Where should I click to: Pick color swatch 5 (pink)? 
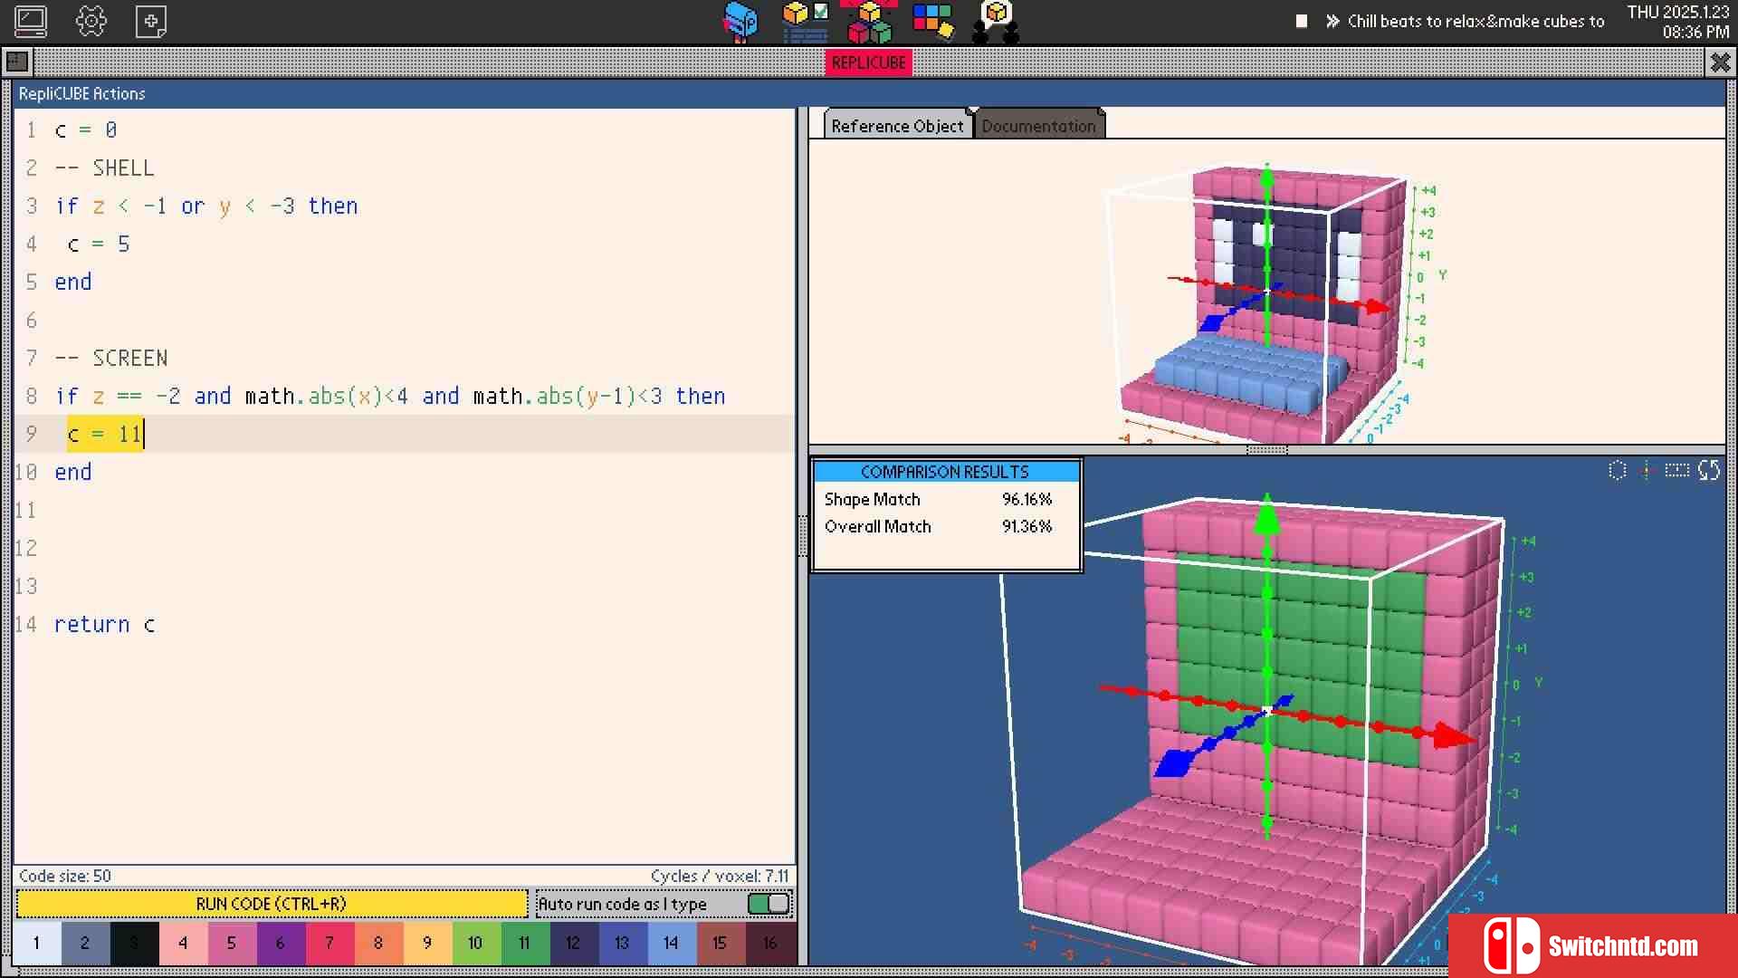232,943
